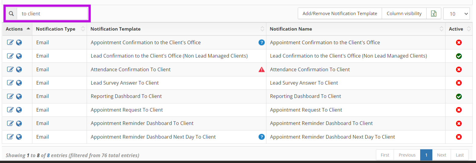This screenshot has height=163, width=476.
Task: Click blue help icon beside Appointment Confirmation template
Action: [261, 42]
